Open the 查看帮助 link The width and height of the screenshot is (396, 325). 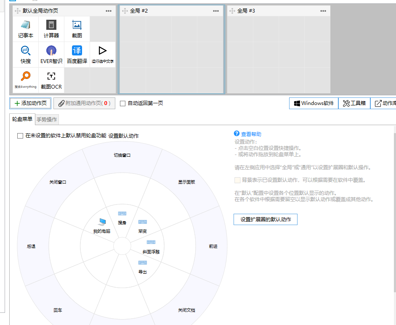coord(251,134)
